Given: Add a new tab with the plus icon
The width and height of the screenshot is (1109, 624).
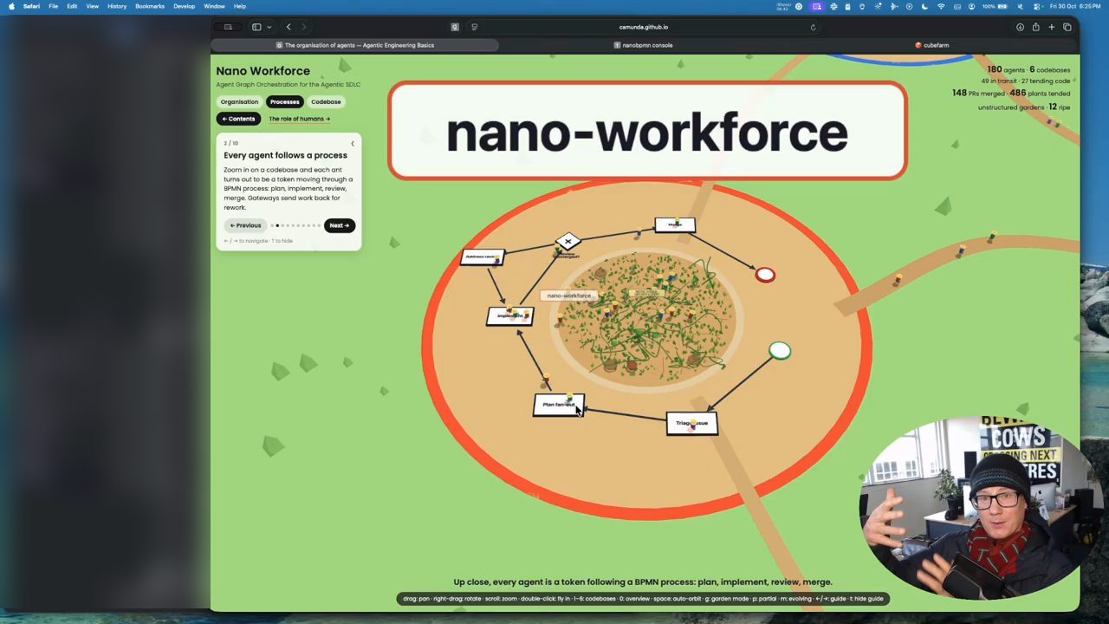Looking at the screenshot, I should pos(1051,27).
